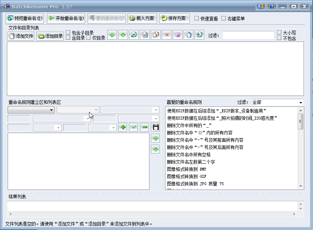Toggle the 右键菜单 checkbox

click(224, 18)
